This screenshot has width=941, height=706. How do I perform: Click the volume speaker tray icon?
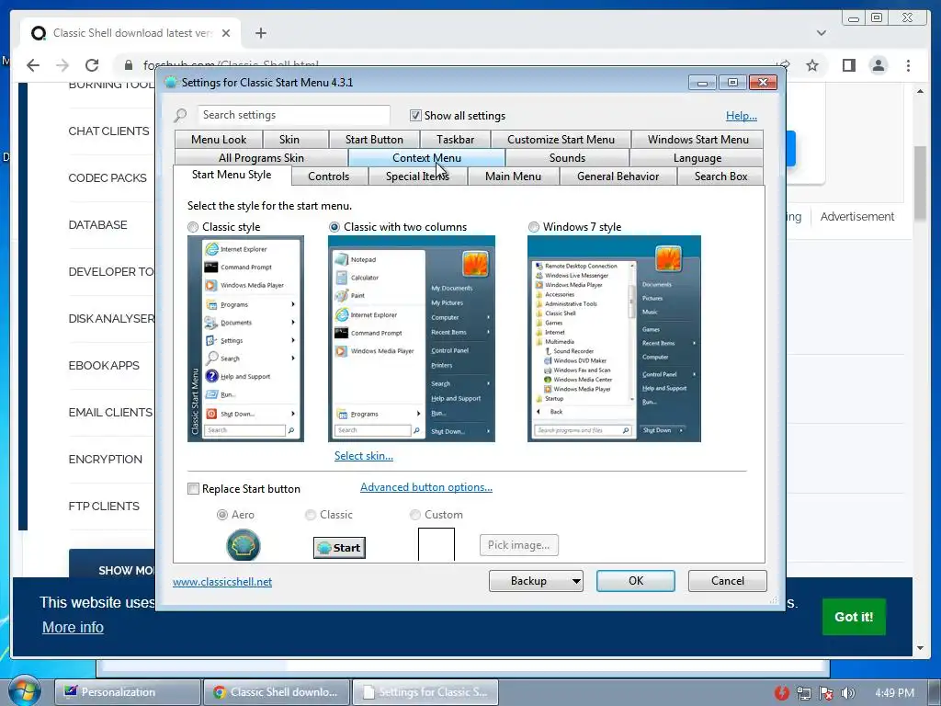coord(847,693)
